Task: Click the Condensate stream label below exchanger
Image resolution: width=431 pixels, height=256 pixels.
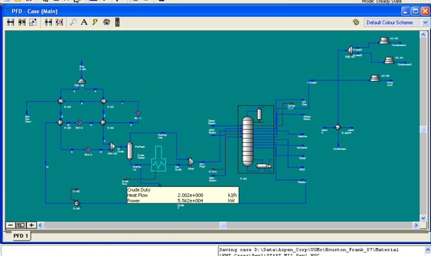Action: pos(339,149)
